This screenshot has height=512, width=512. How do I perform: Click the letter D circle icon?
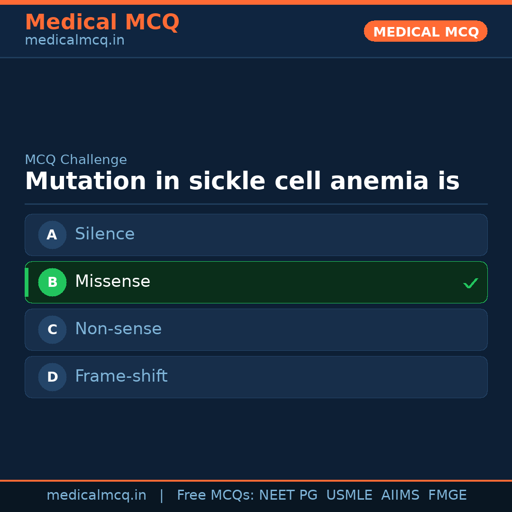coord(52,377)
